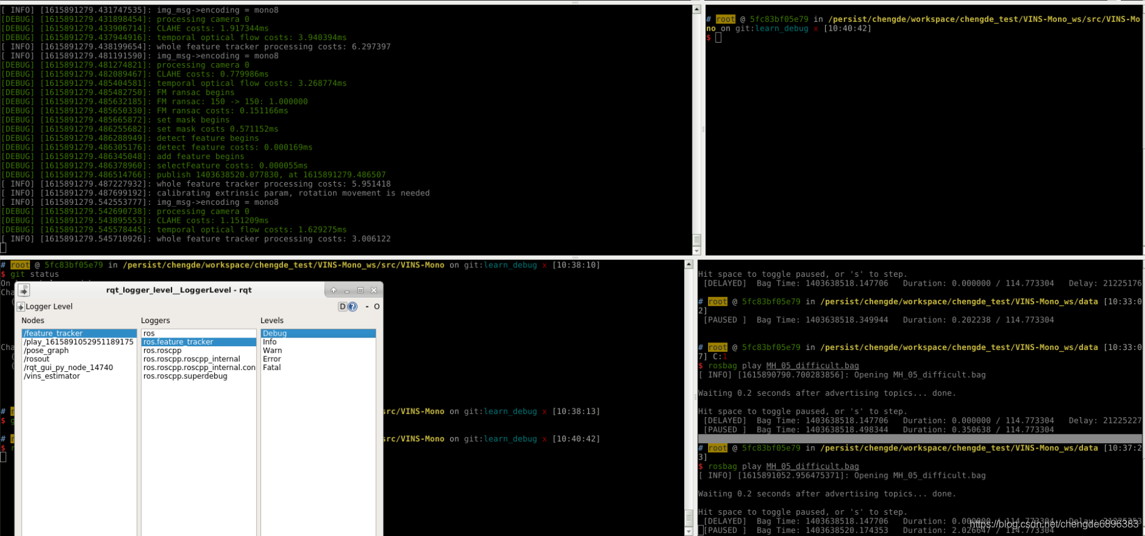Click the 'selectFeature costs: 0.000055ms' line
This screenshot has height=536, width=1145.
click(x=154, y=165)
